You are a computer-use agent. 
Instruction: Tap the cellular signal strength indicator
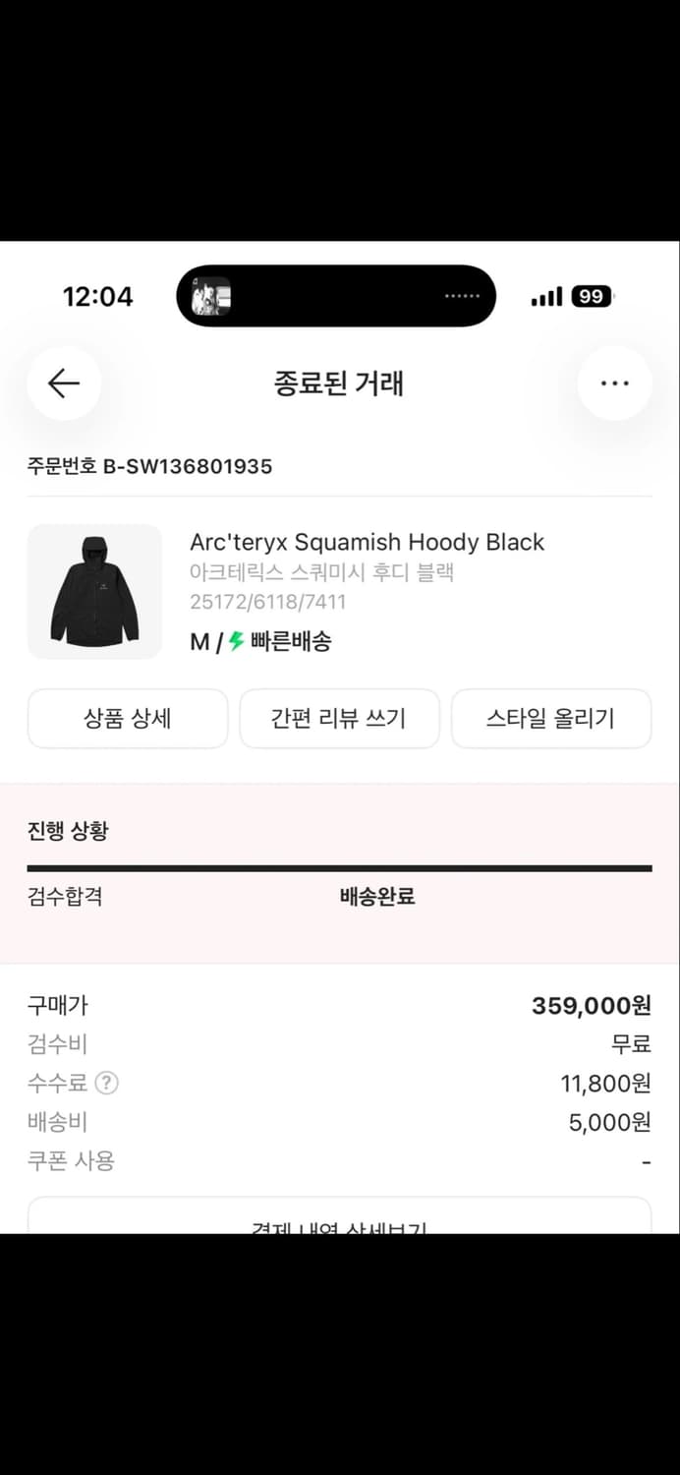pos(544,295)
